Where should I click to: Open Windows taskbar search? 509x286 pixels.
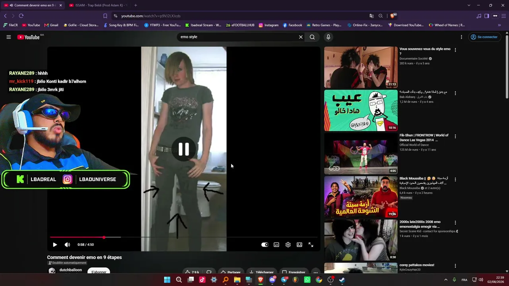(x=179, y=280)
